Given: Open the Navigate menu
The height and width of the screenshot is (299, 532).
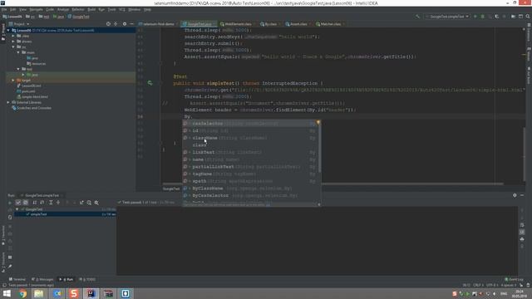Looking at the screenshot, I should 36,9.
